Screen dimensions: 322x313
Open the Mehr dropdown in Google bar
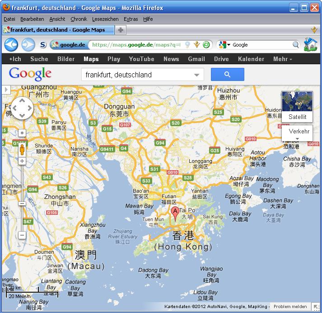(x=283, y=59)
